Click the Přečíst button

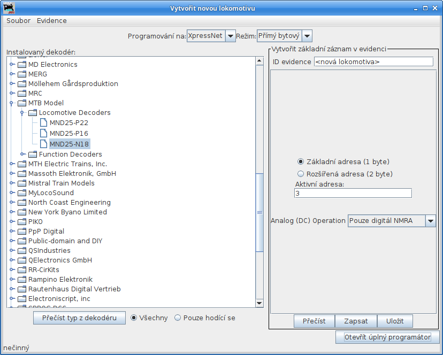pyautogui.click(x=314, y=321)
